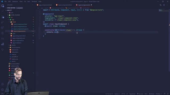Open editor more actions ellipsis
Viewport: 170px width, 95px height.
167,5
